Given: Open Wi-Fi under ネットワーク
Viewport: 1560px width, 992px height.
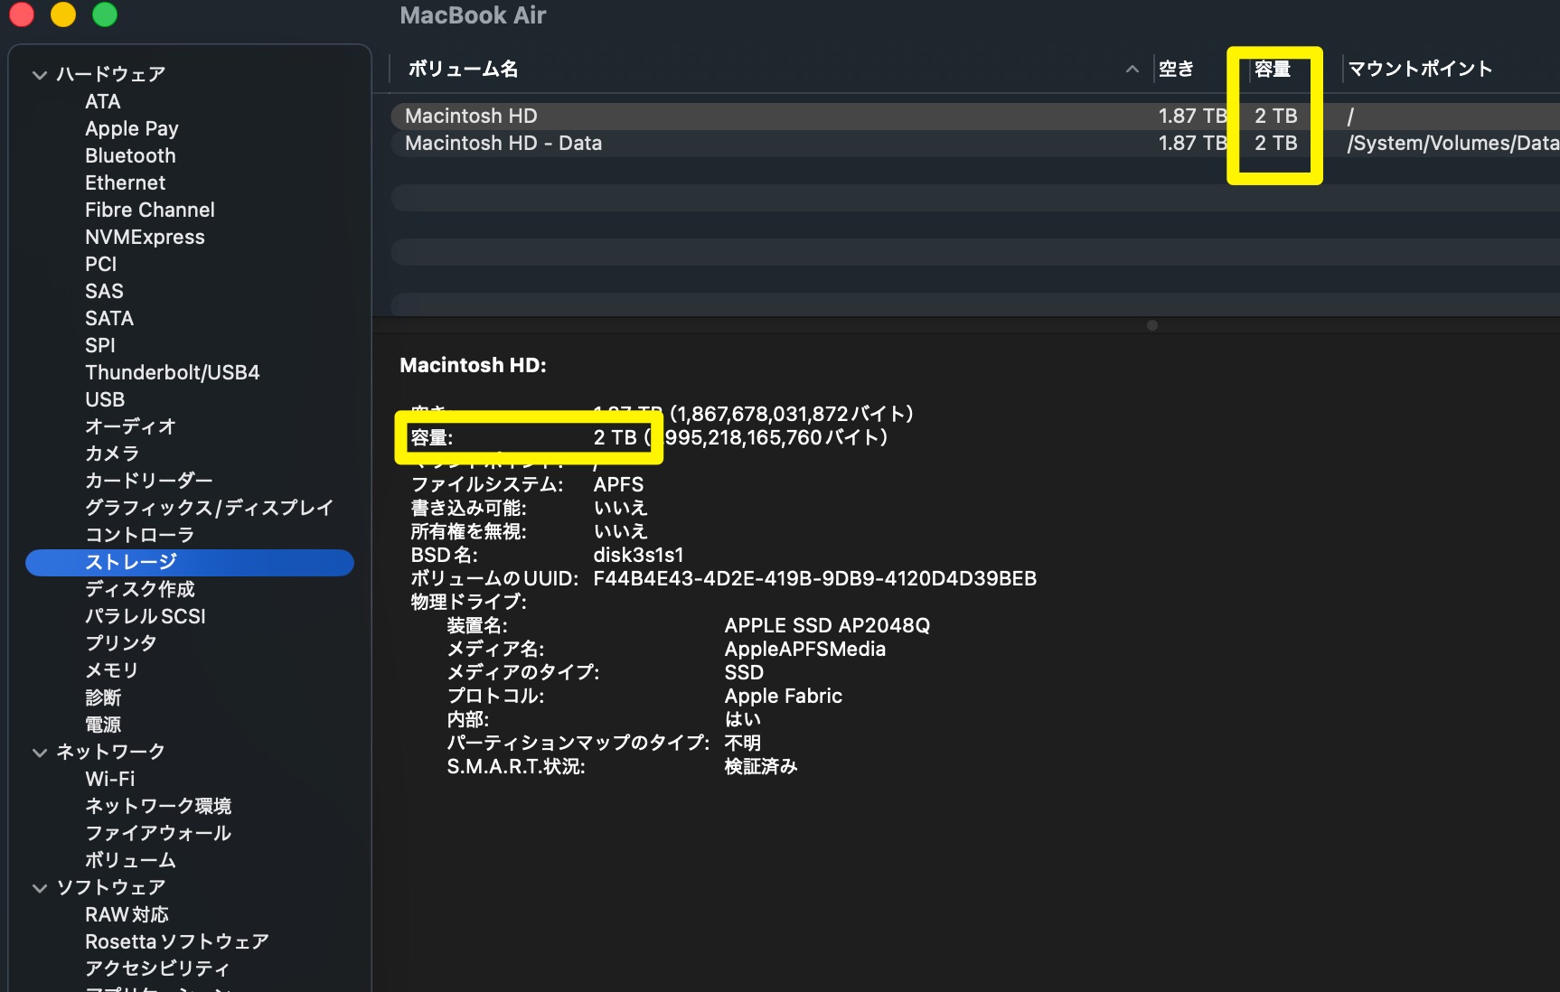Looking at the screenshot, I should (x=109, y=779).
